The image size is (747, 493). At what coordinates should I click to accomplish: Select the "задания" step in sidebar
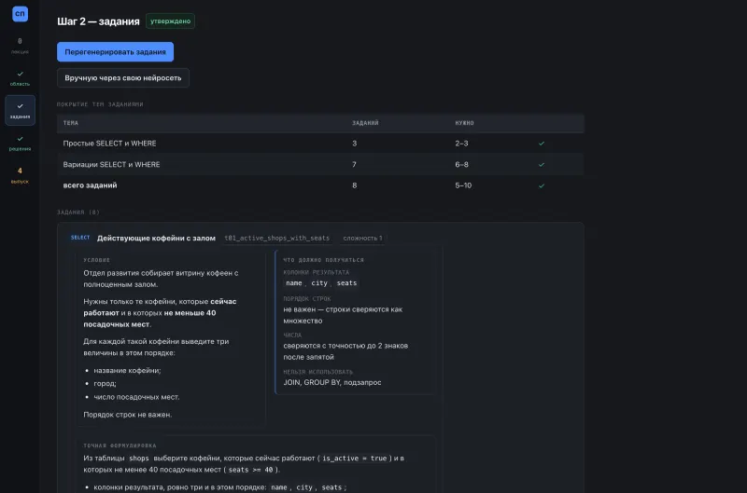point(20,110)
